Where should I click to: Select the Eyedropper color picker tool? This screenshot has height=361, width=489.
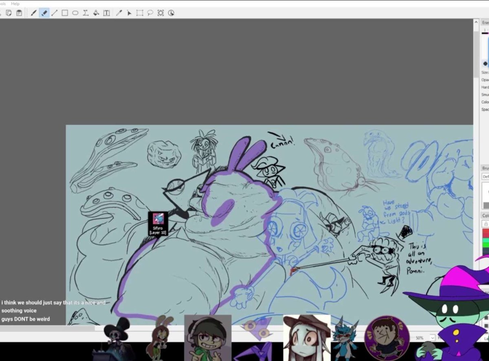119,13
